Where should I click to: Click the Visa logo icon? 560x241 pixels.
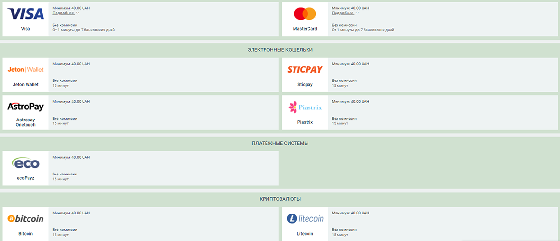pos(26,13)
